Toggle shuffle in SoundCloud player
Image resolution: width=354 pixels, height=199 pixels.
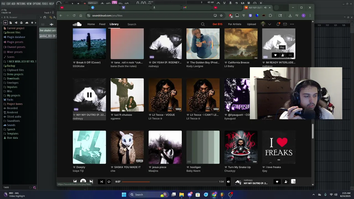[x=101, y=182]
